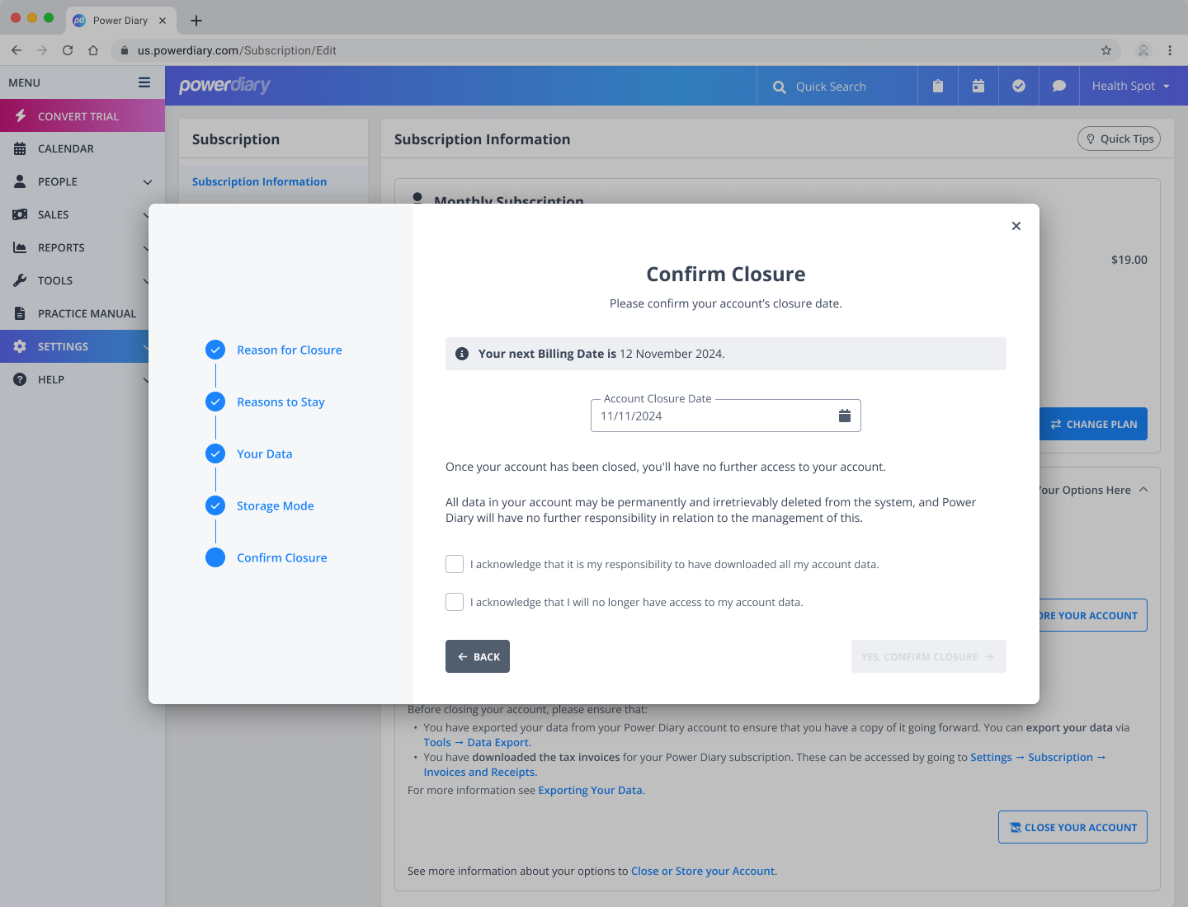
Task: Open date picker calendar icon in closure field
Action: point(844,416)
